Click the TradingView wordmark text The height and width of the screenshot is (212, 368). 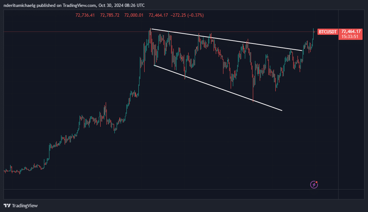(x=25, y=205)
